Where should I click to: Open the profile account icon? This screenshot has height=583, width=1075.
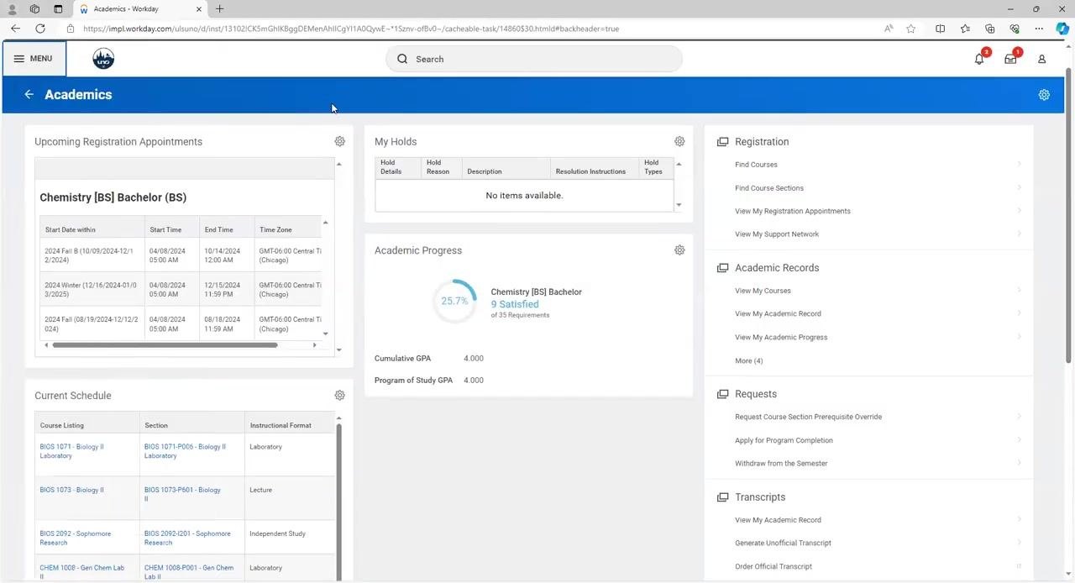point(1041,59)
